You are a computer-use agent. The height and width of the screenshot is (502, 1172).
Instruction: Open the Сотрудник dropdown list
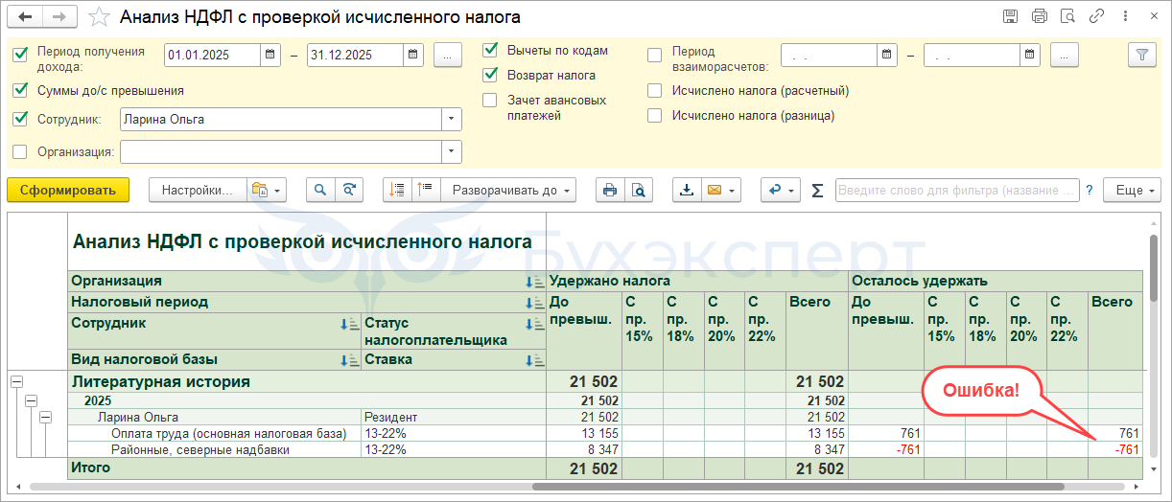(451, 119)
